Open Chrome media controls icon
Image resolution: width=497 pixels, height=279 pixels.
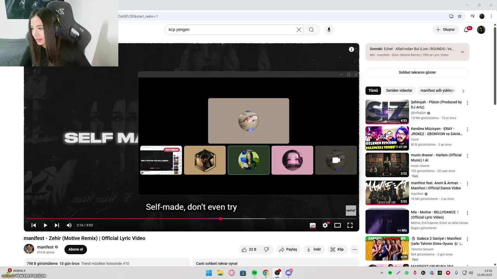click(x=473, y=16)
